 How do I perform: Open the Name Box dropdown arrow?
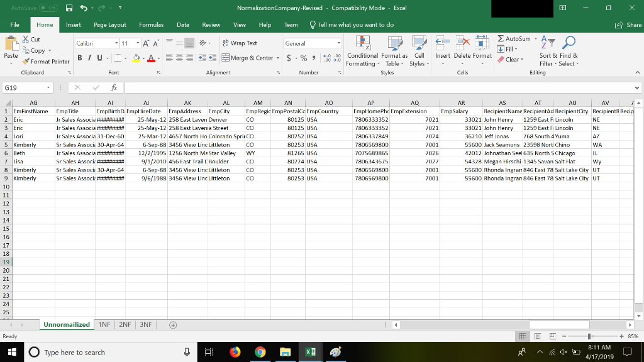point(48,88)
